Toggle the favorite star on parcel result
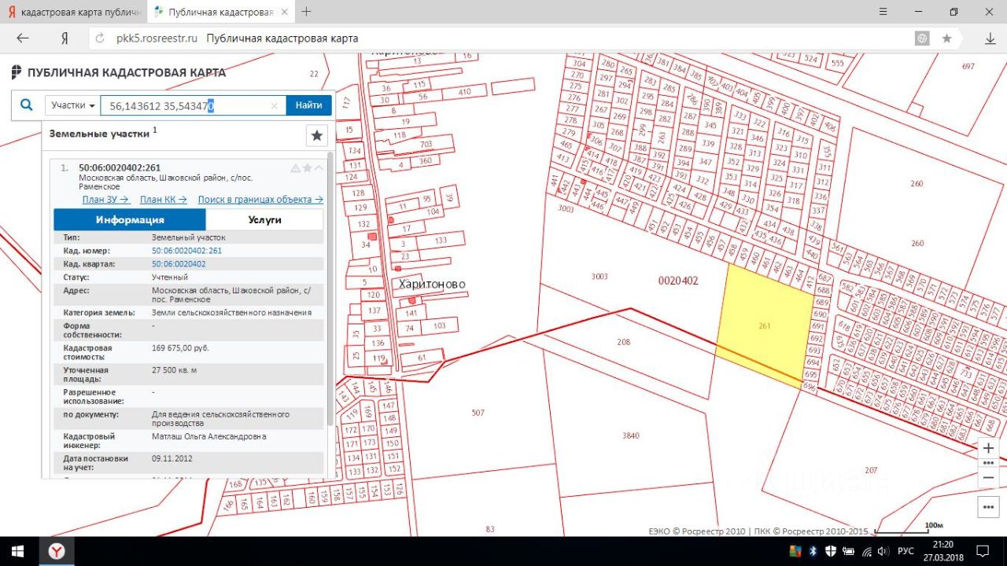 [307, 168]
